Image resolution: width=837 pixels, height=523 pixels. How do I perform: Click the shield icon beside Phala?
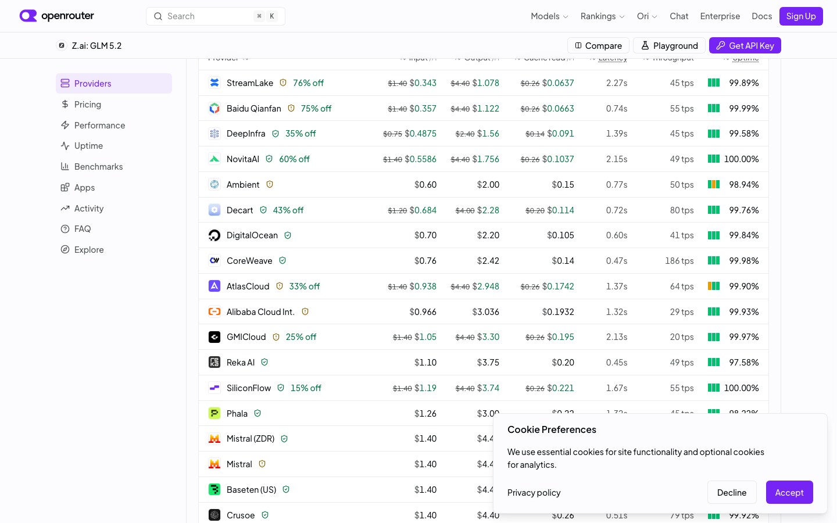257,413
